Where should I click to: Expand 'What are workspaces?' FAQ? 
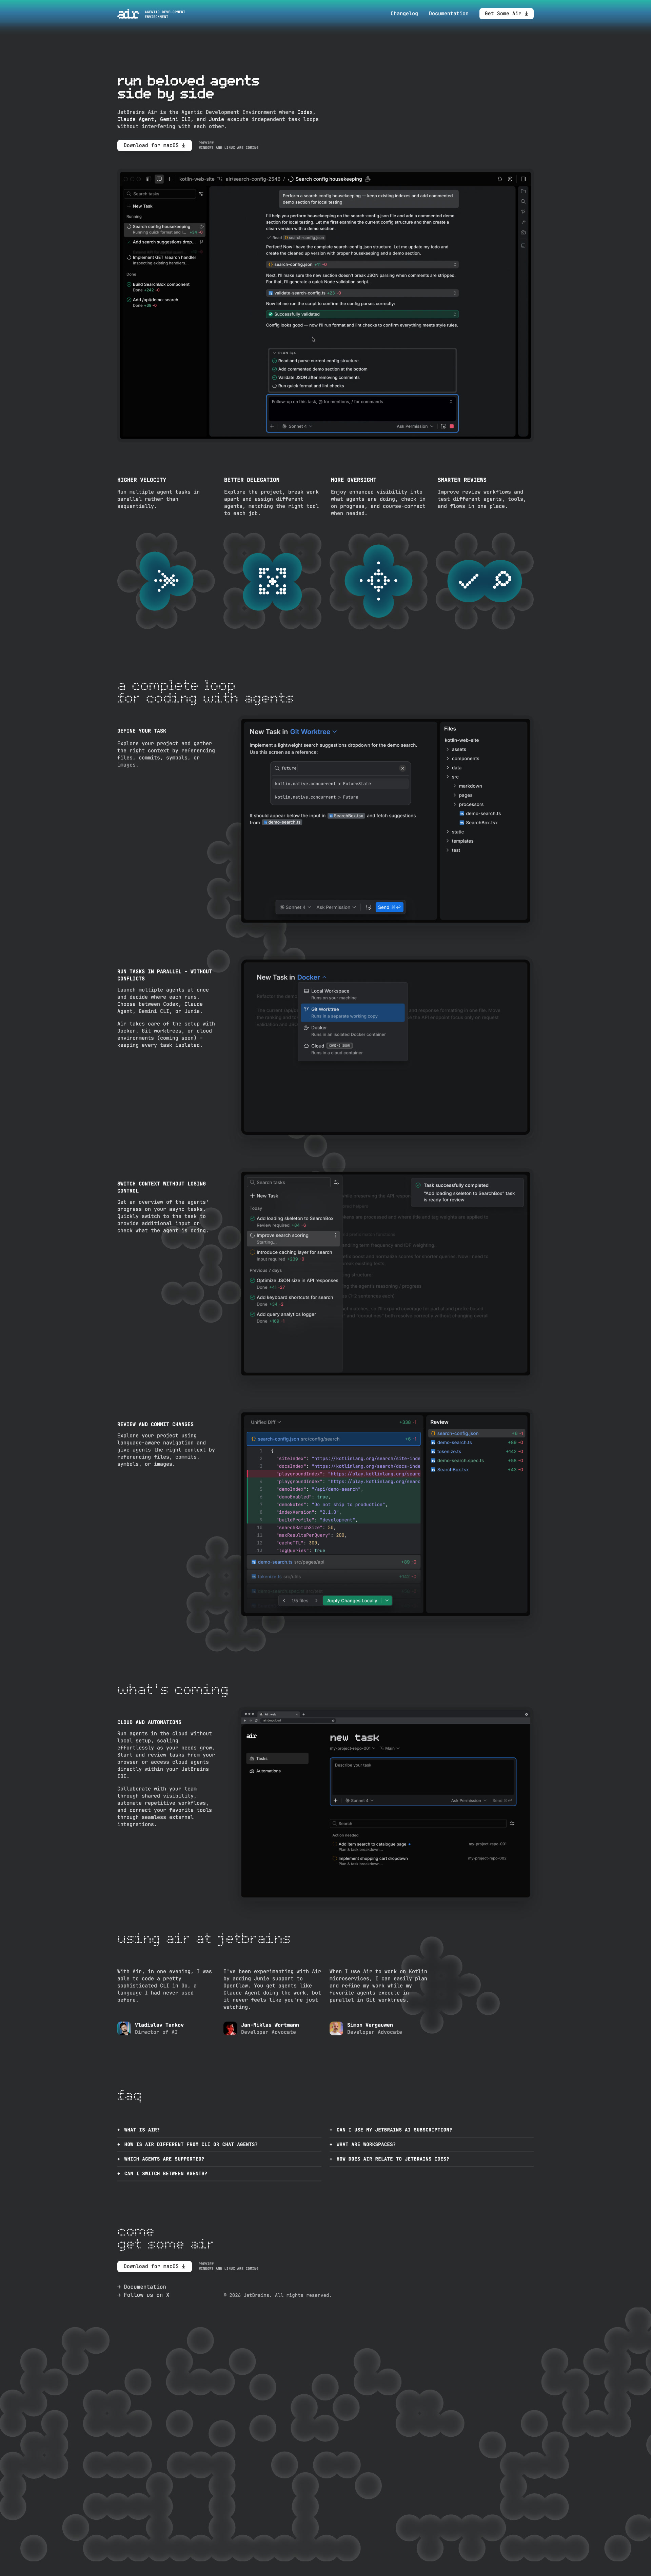click(432, 2144)
